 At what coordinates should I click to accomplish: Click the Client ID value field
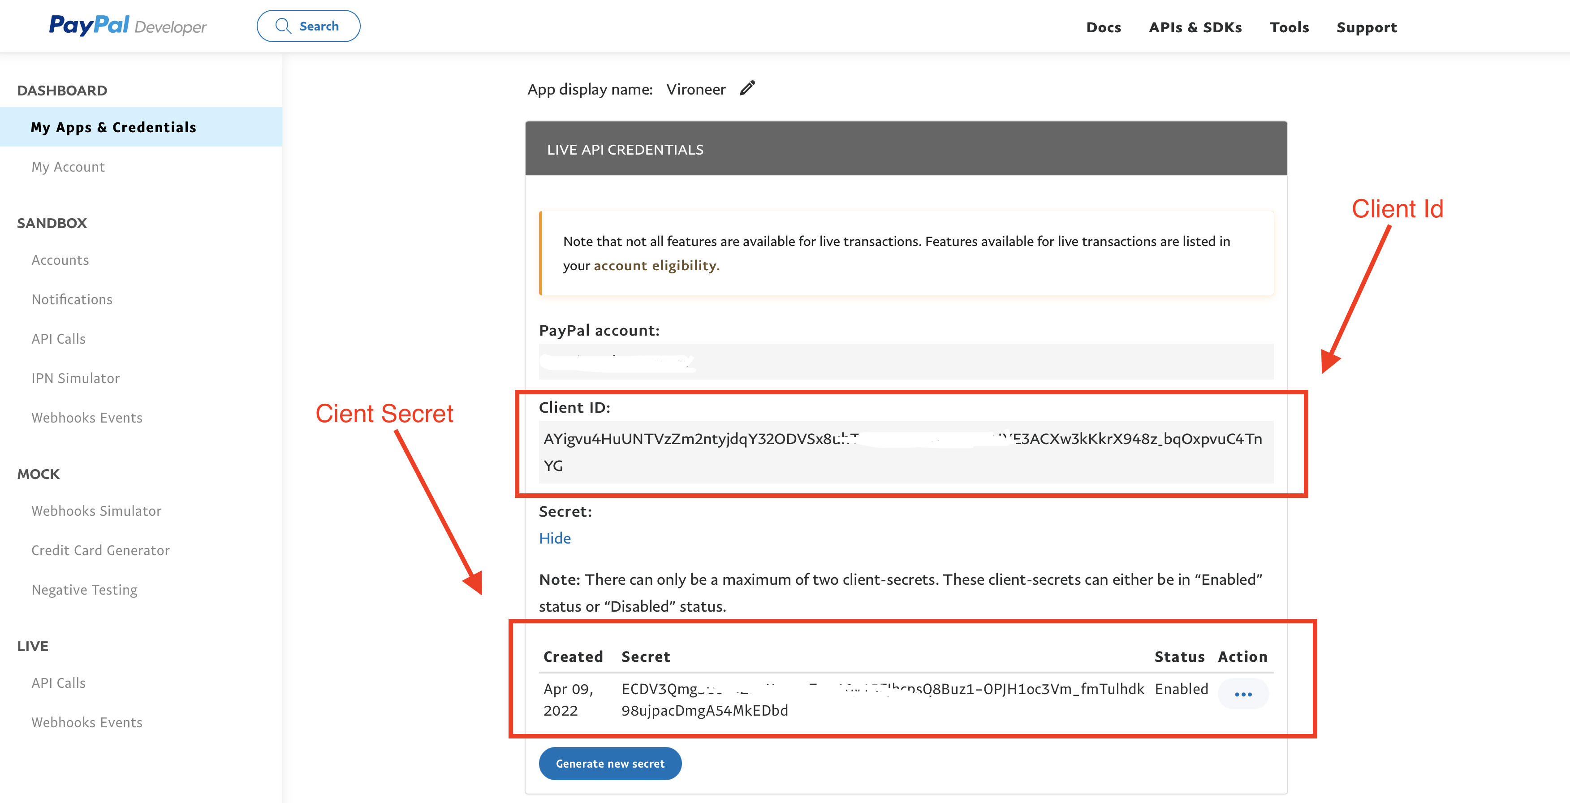tap(905, 451)
